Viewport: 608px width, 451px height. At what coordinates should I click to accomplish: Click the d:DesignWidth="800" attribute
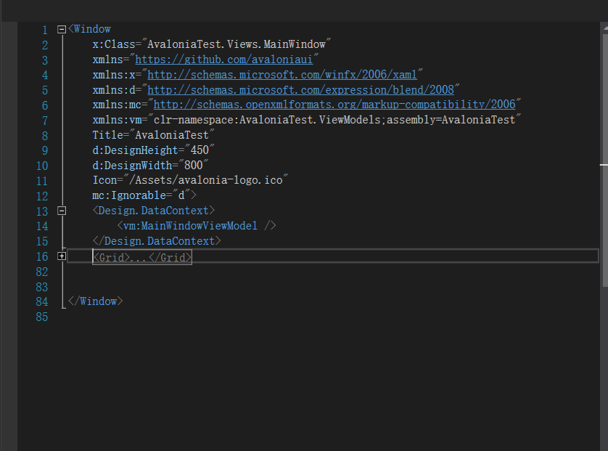[149, 165]
